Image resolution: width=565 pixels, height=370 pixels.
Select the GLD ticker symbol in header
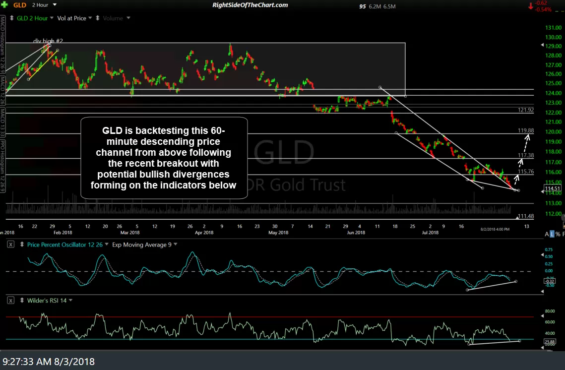click(x=20, y=5)
